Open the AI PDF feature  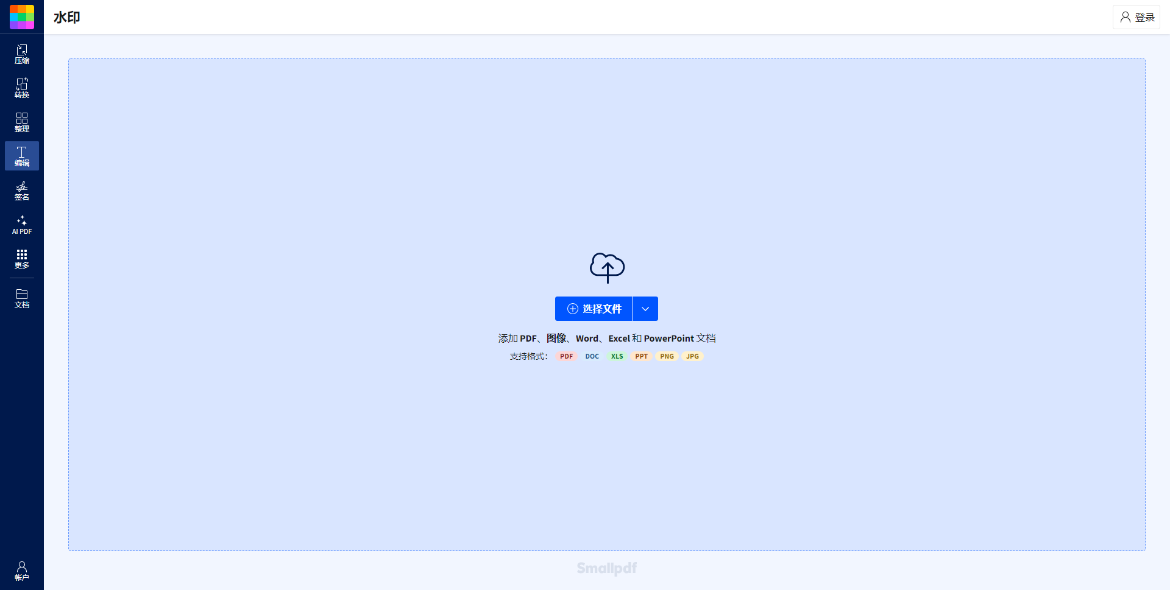click(x=21, y=225)
